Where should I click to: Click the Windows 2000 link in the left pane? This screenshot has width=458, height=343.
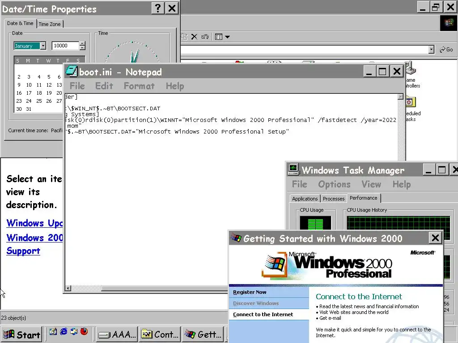34,238
